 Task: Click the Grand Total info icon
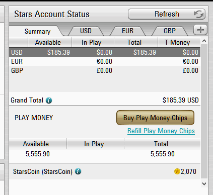49,101
